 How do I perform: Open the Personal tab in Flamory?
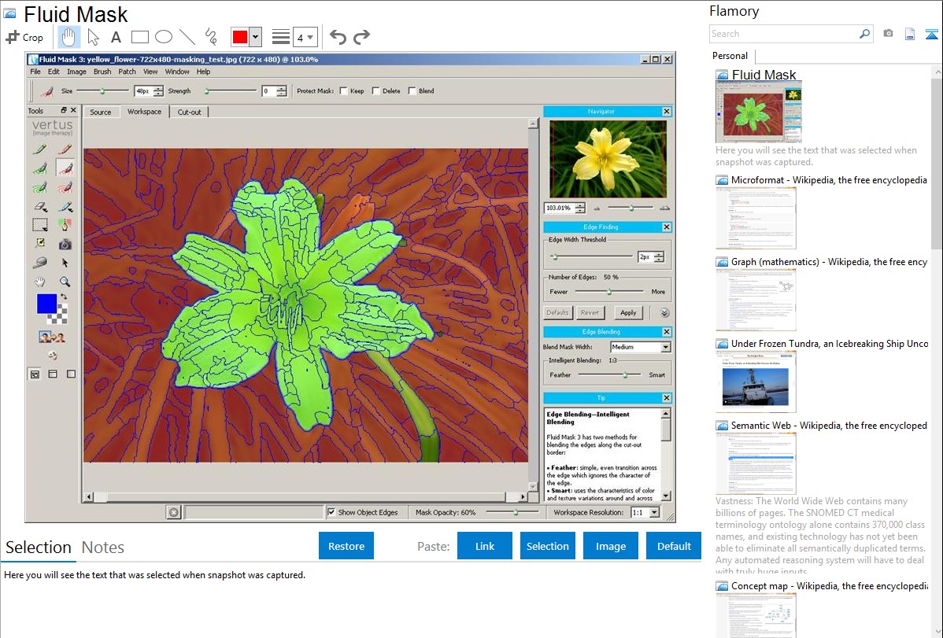[730, 56]
